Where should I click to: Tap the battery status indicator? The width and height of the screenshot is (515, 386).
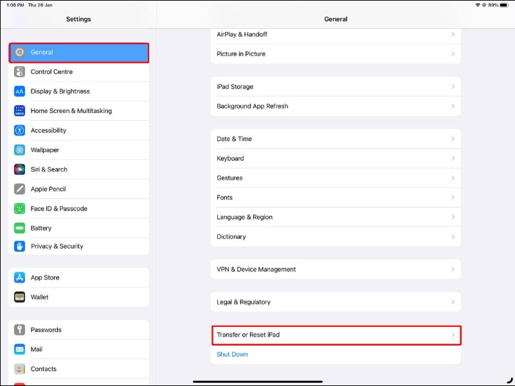coord(505,4)
